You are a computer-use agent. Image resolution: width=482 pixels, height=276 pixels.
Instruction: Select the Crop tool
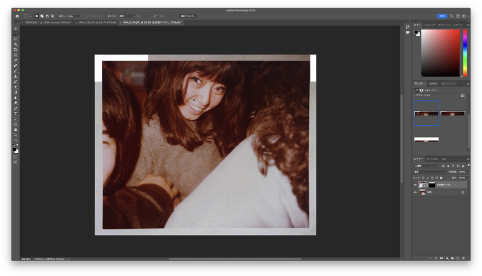tap(15, 49)
